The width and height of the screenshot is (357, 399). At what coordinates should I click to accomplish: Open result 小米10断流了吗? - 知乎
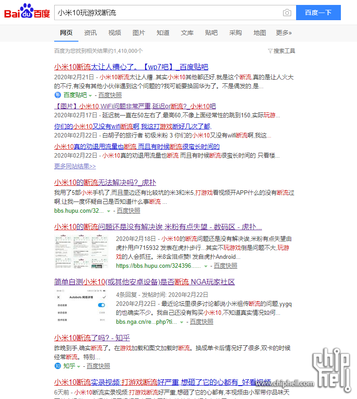(x=92, y=338)
